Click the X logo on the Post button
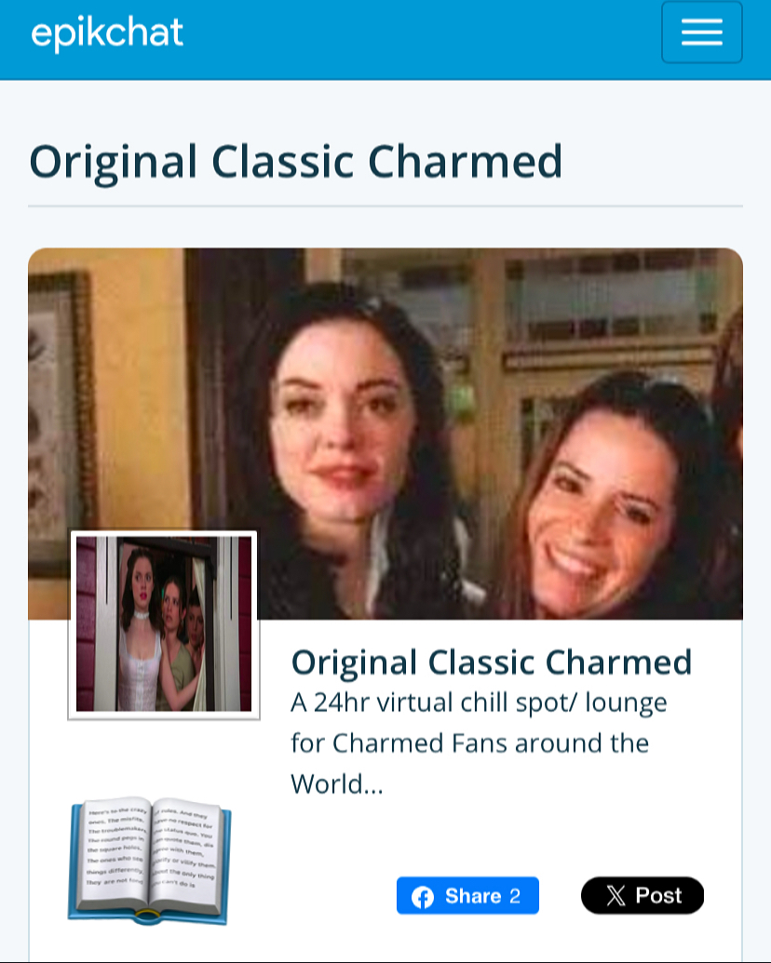Screen dimensions: 771x963 615,895
